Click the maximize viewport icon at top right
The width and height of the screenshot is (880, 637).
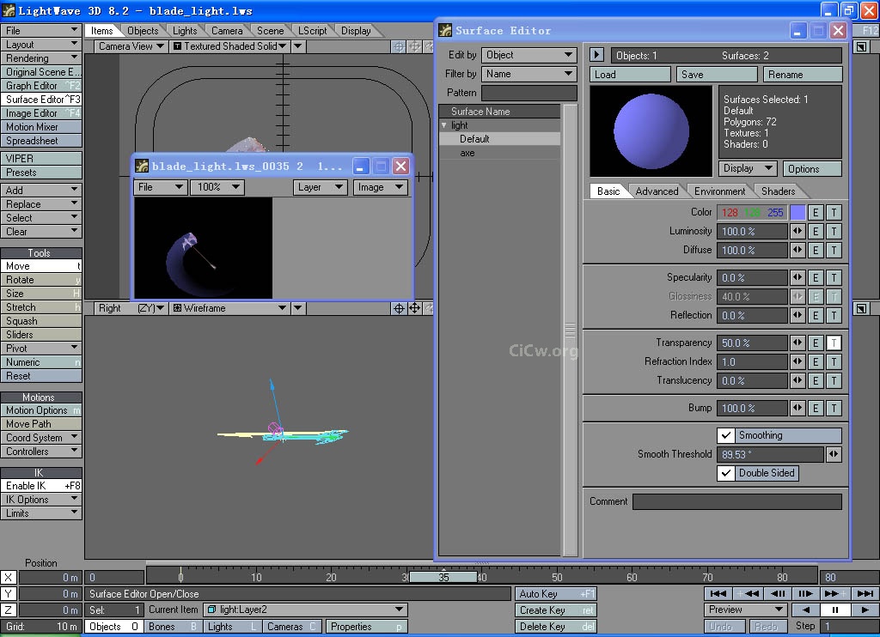861,47
